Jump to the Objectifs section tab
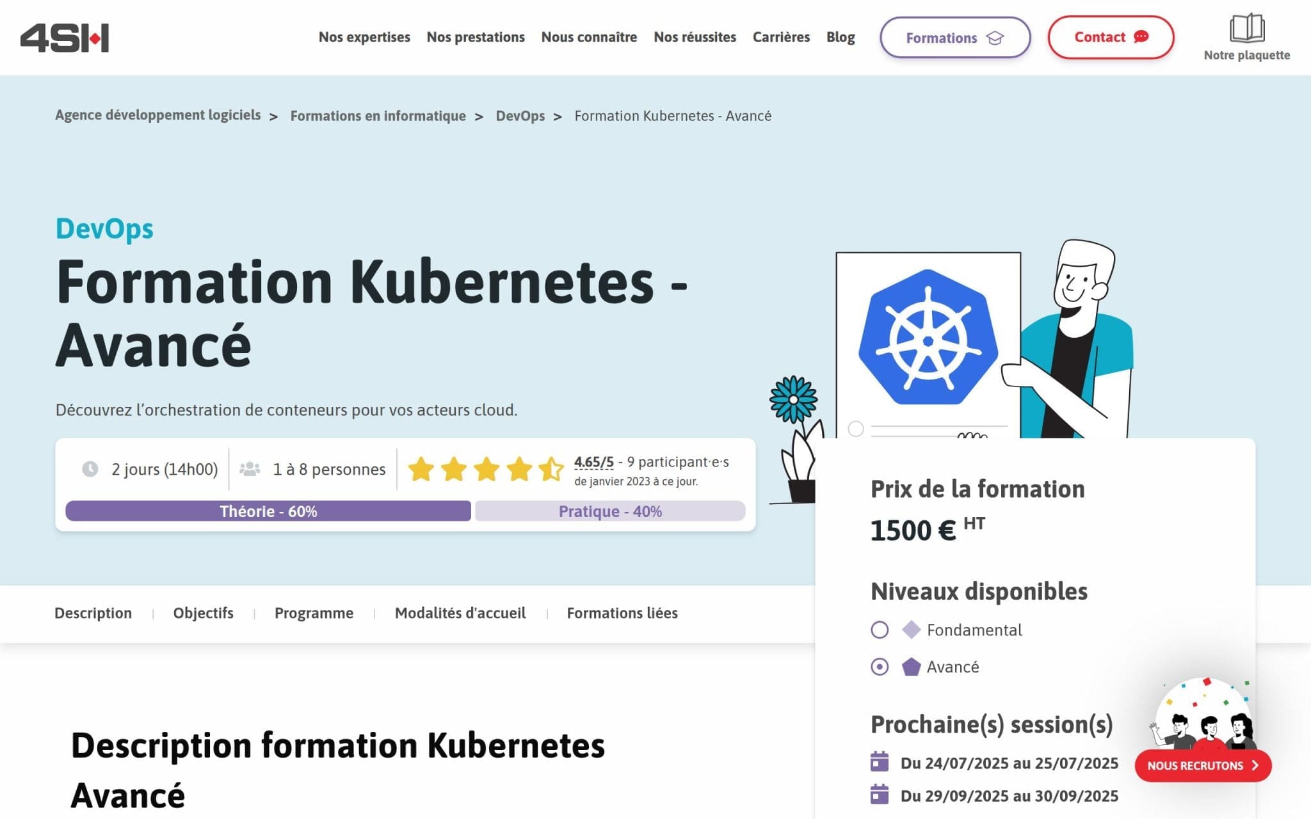Screen dimensions: 1311x819 [x=203, y=613]
